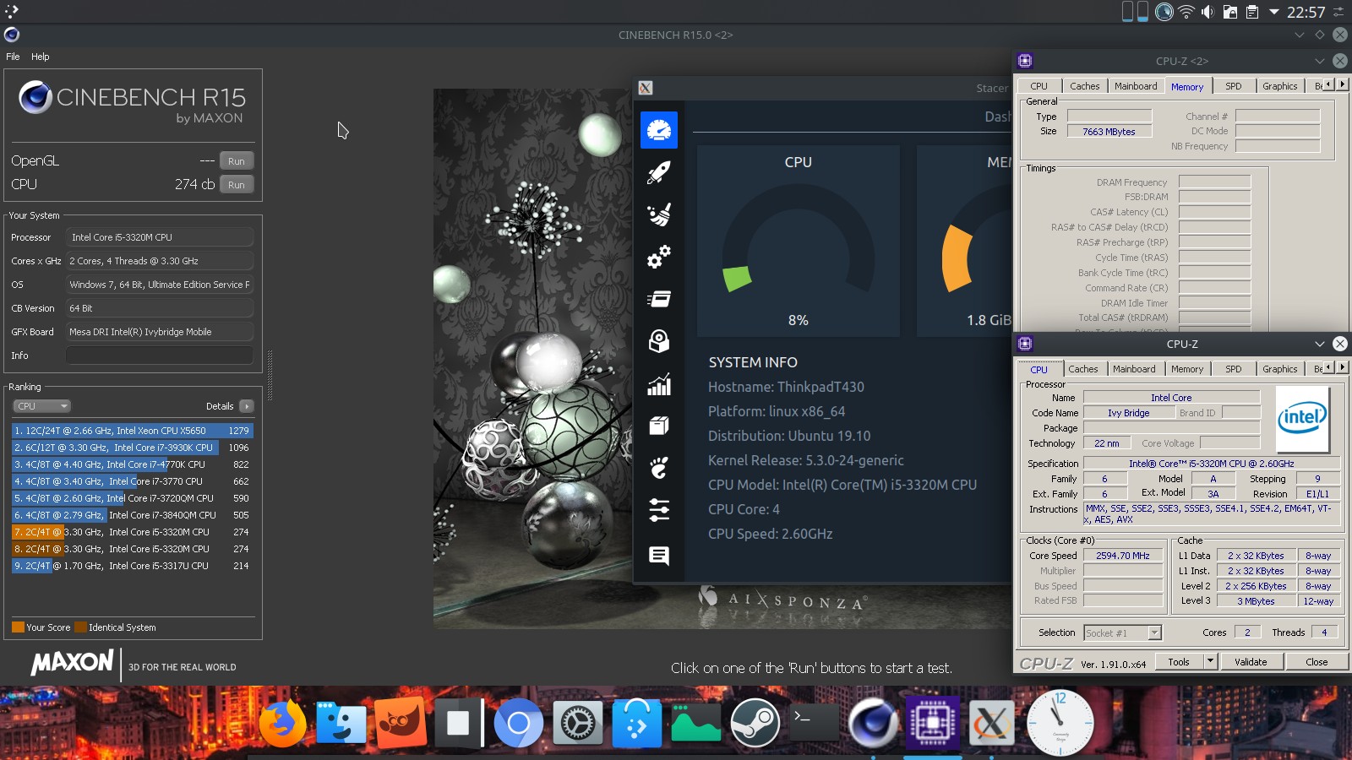
Task: Launch Firefox from the dock
Action: point(282,723)
